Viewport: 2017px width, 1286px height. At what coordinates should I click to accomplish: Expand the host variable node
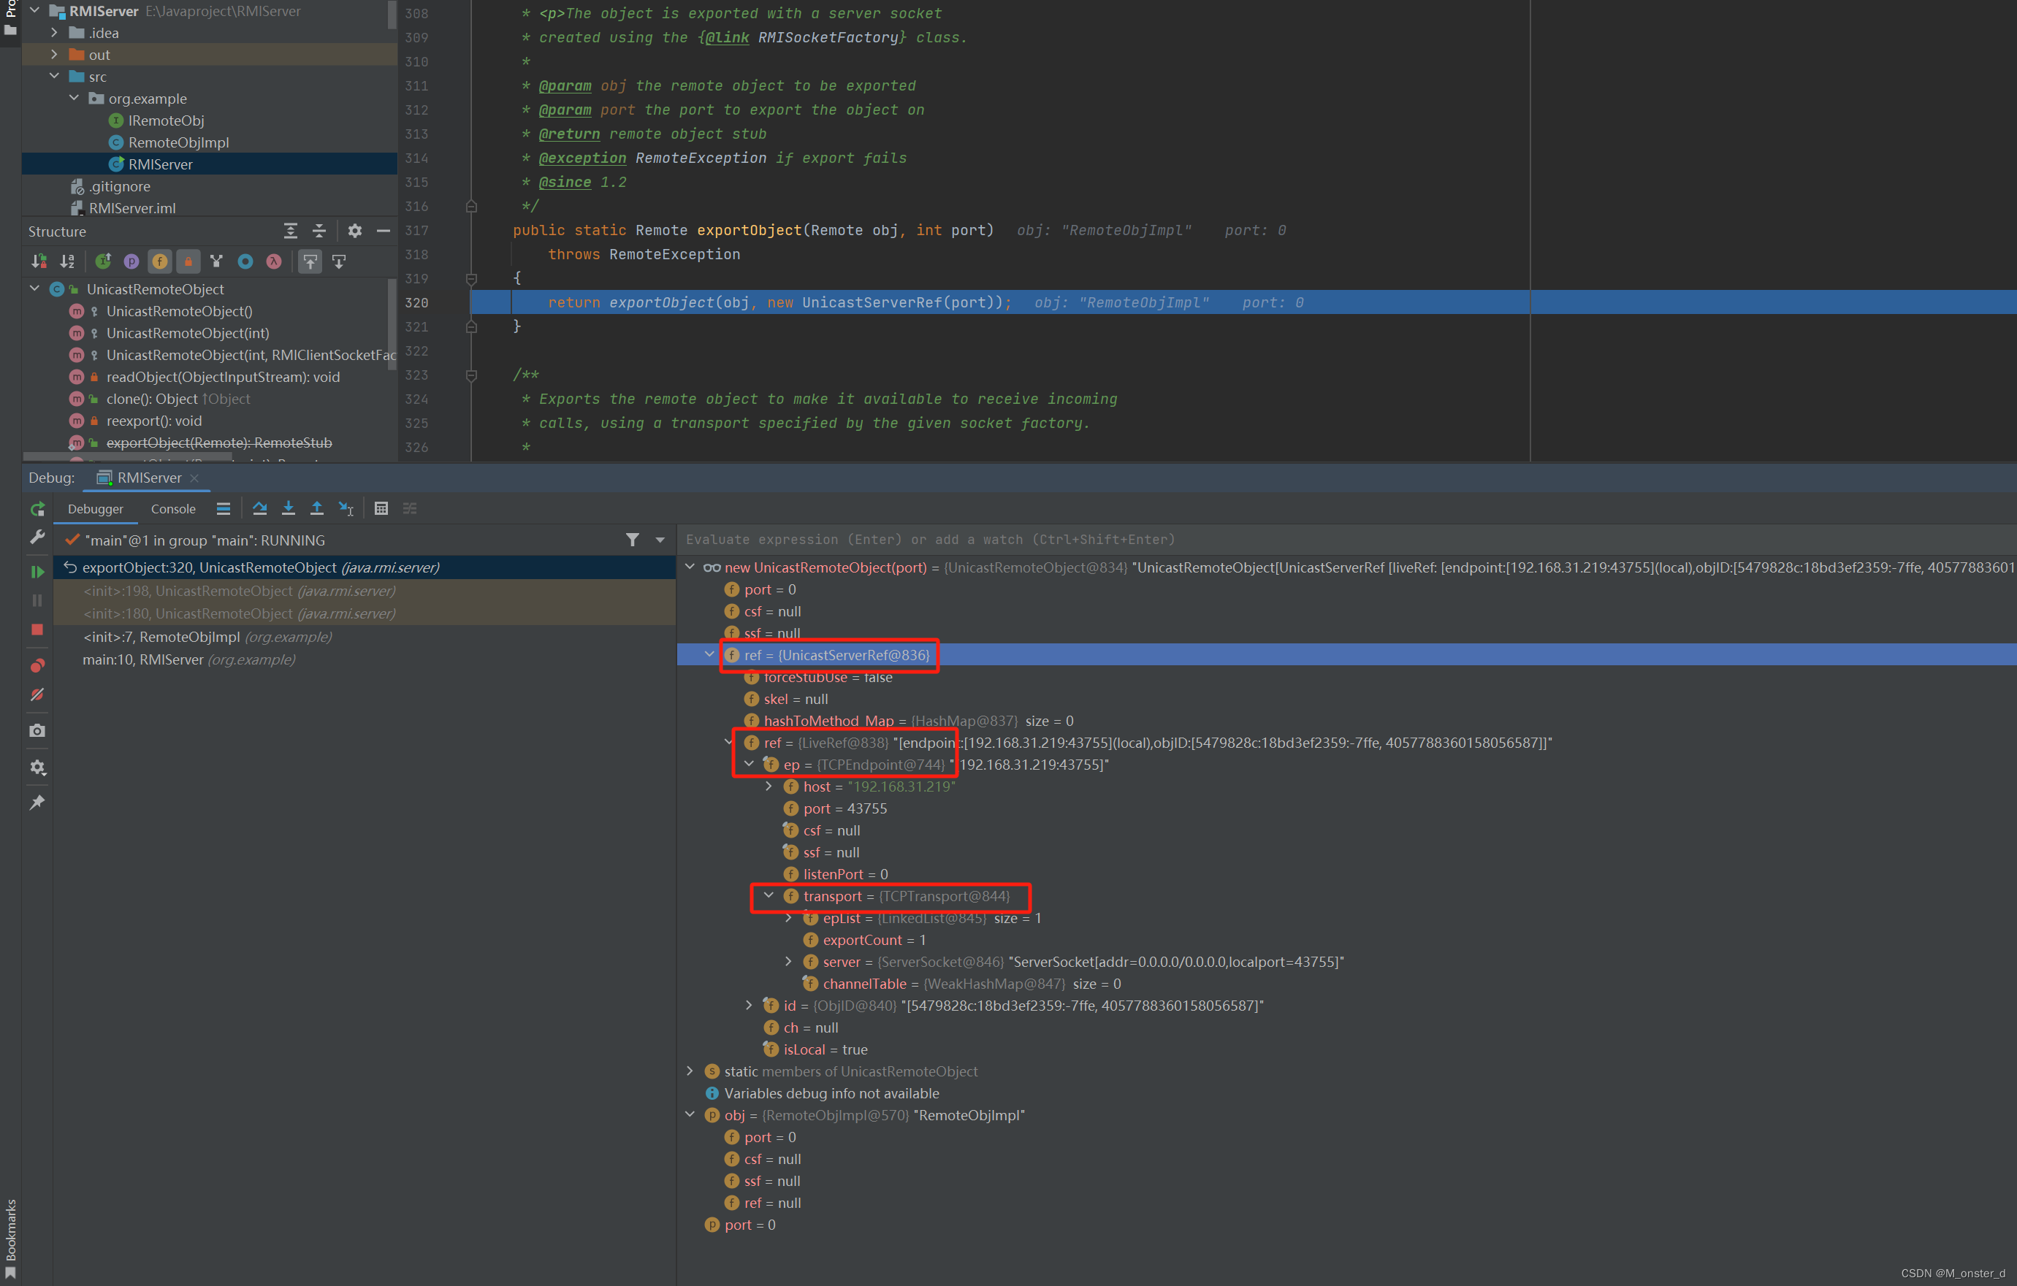click(769, 786)
